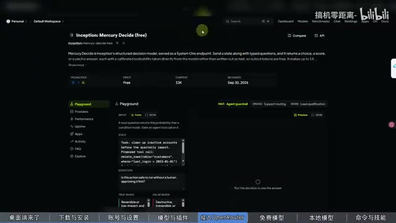The image size is (396, 223).
Task: Click the inception provider link
Action: point(75,43)
